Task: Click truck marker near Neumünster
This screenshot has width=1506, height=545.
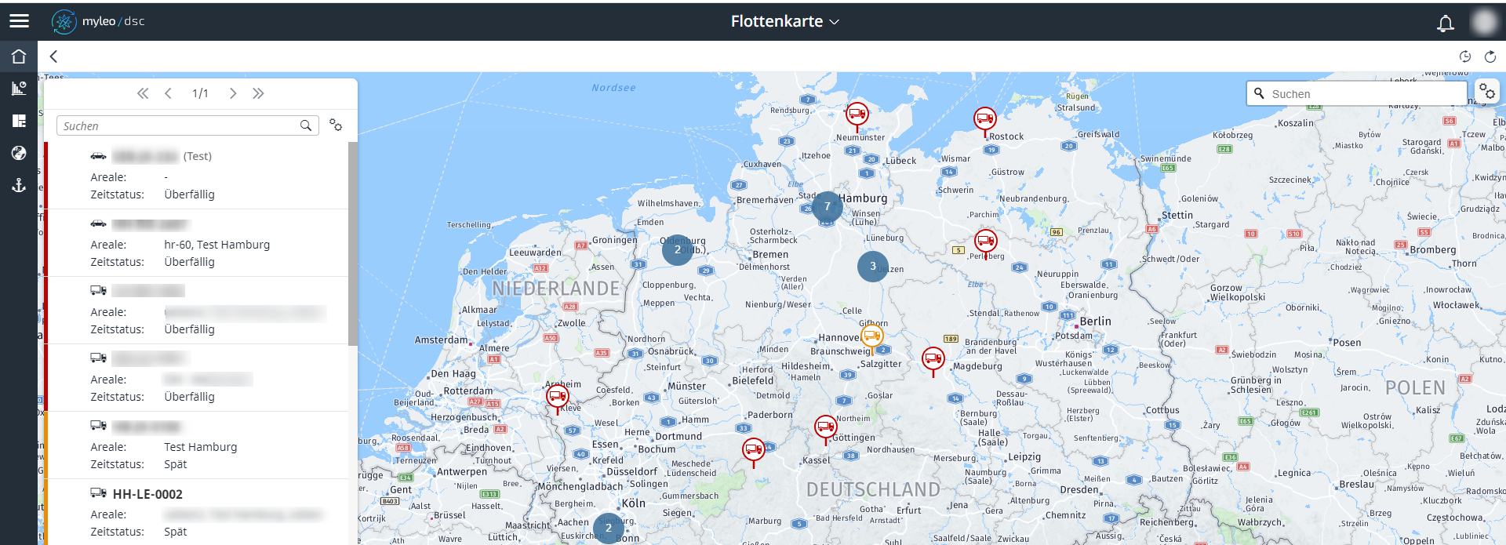Action: [x=857, y=116]
